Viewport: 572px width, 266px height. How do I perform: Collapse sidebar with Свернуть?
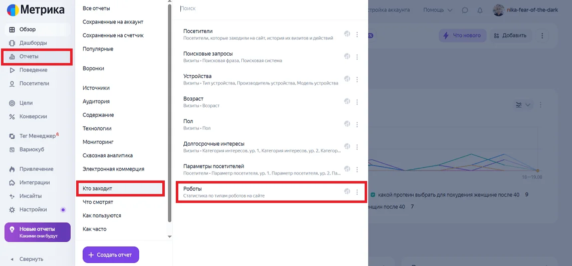pyautogui.click(x=31, y=259)
